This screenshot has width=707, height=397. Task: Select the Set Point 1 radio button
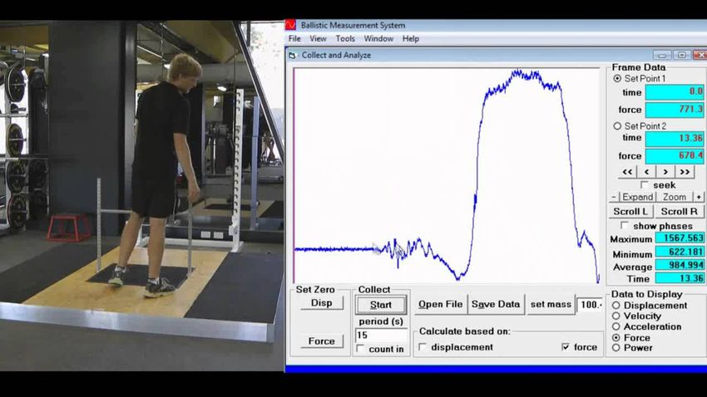617,78
